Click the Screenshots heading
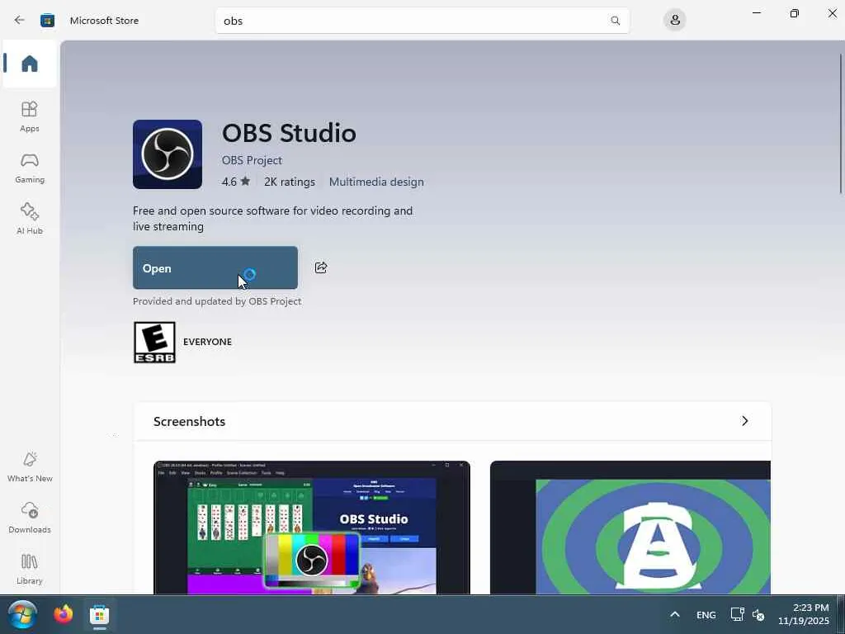Viewport: 845px width, 634px height. pos(189,421)
